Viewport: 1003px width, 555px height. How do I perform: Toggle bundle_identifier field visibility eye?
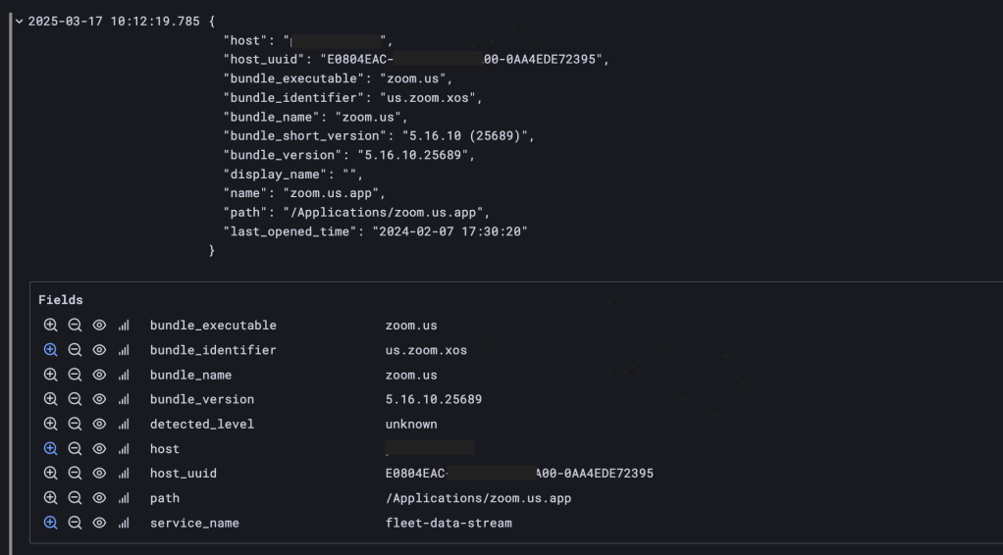pyautogui.click(x=99, y=350)
